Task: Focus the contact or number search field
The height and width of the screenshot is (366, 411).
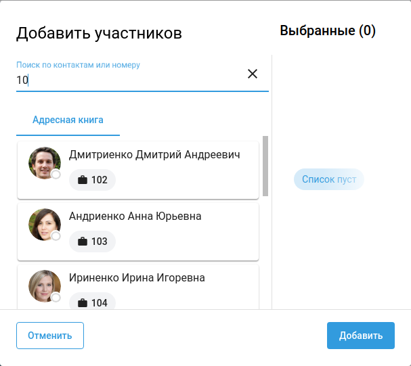Action: 129,80
